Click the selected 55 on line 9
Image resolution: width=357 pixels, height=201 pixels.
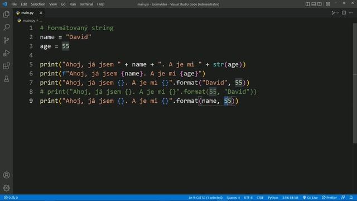point(228,101)
